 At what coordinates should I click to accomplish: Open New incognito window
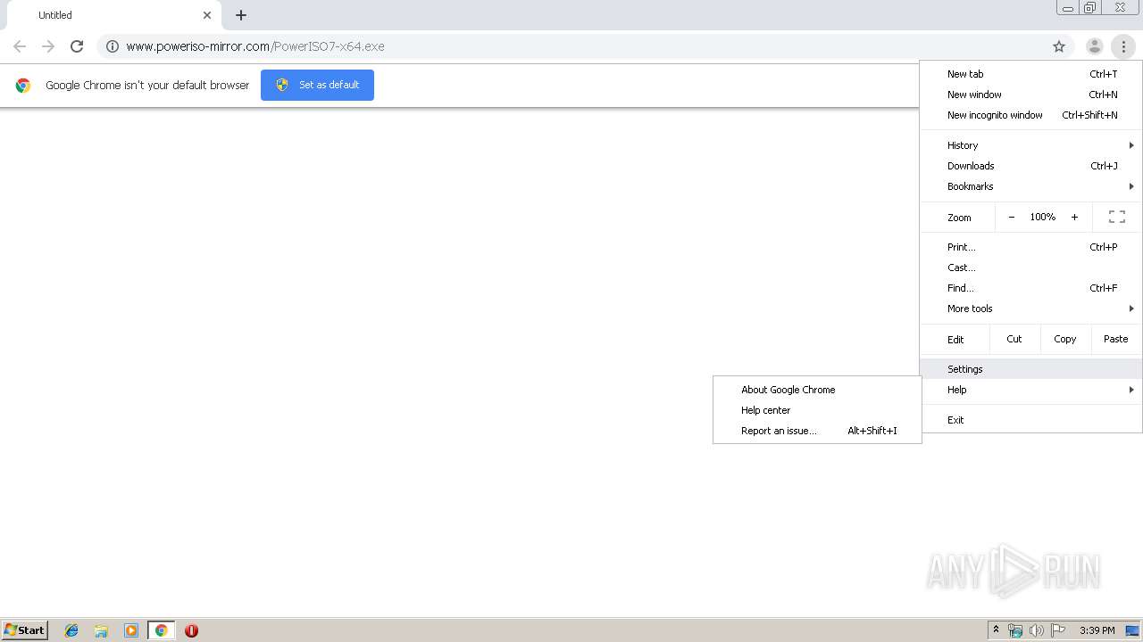(1031, 115)
